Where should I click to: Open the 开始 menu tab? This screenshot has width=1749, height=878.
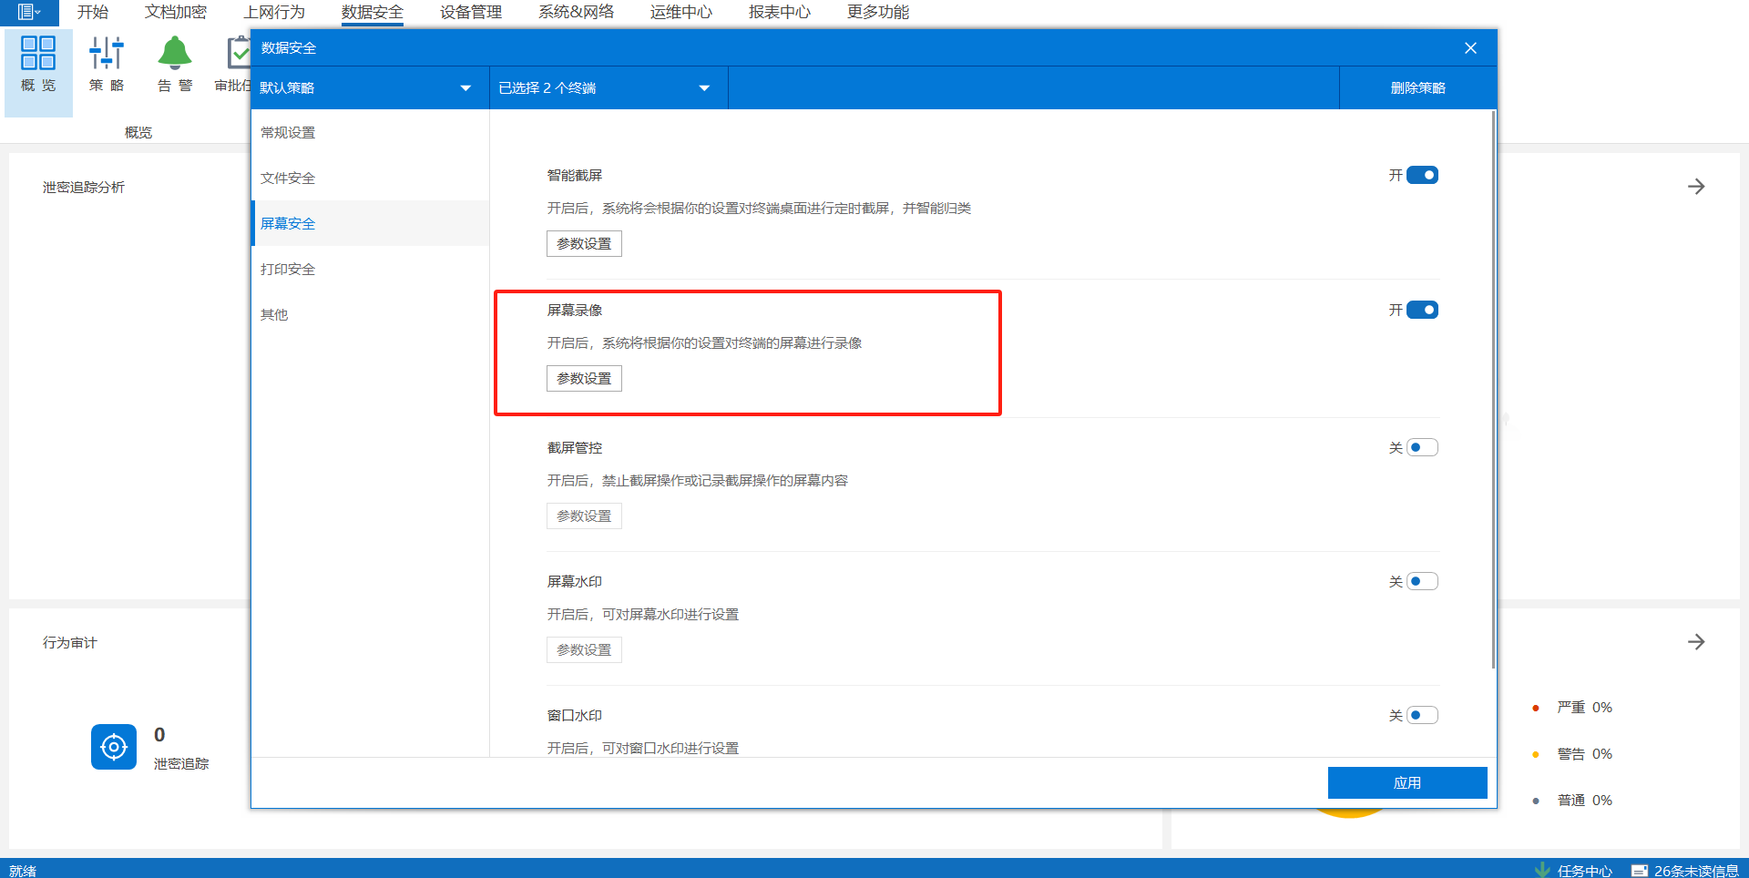[93, 12]
